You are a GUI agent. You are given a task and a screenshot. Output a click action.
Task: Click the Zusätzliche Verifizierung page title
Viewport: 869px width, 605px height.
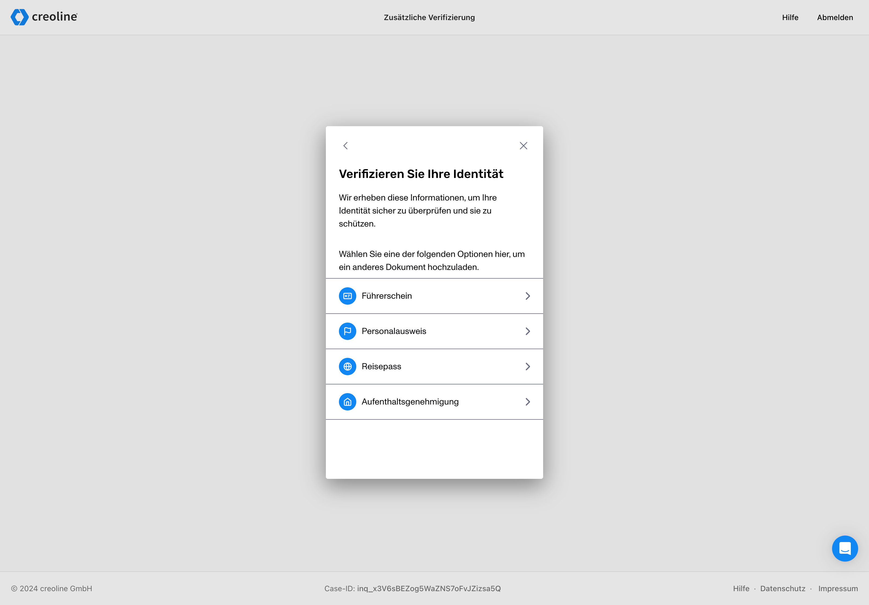coord(429,17)
